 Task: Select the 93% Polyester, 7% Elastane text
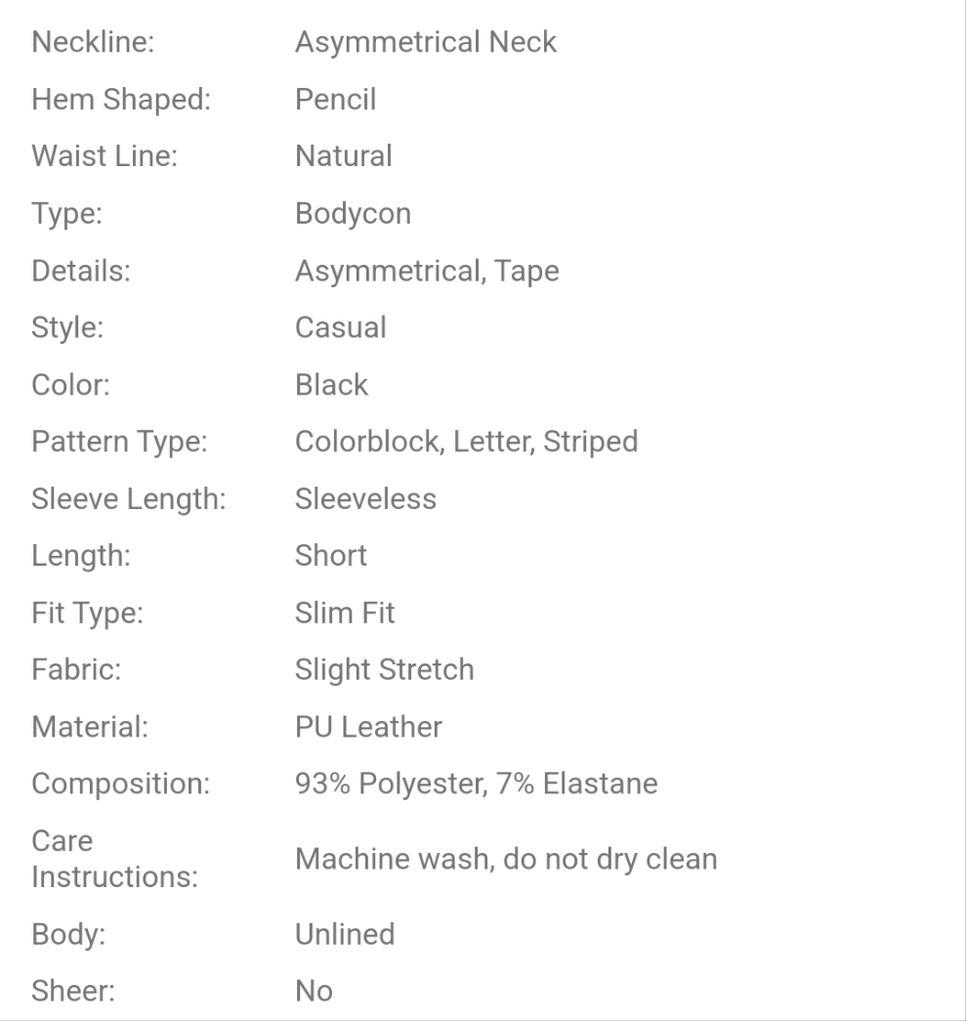(x=476, y=785)
